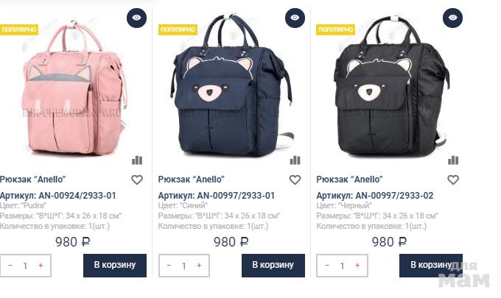
Task: Edit the quantity field for the pink backpack
Action: click(25, 266)
